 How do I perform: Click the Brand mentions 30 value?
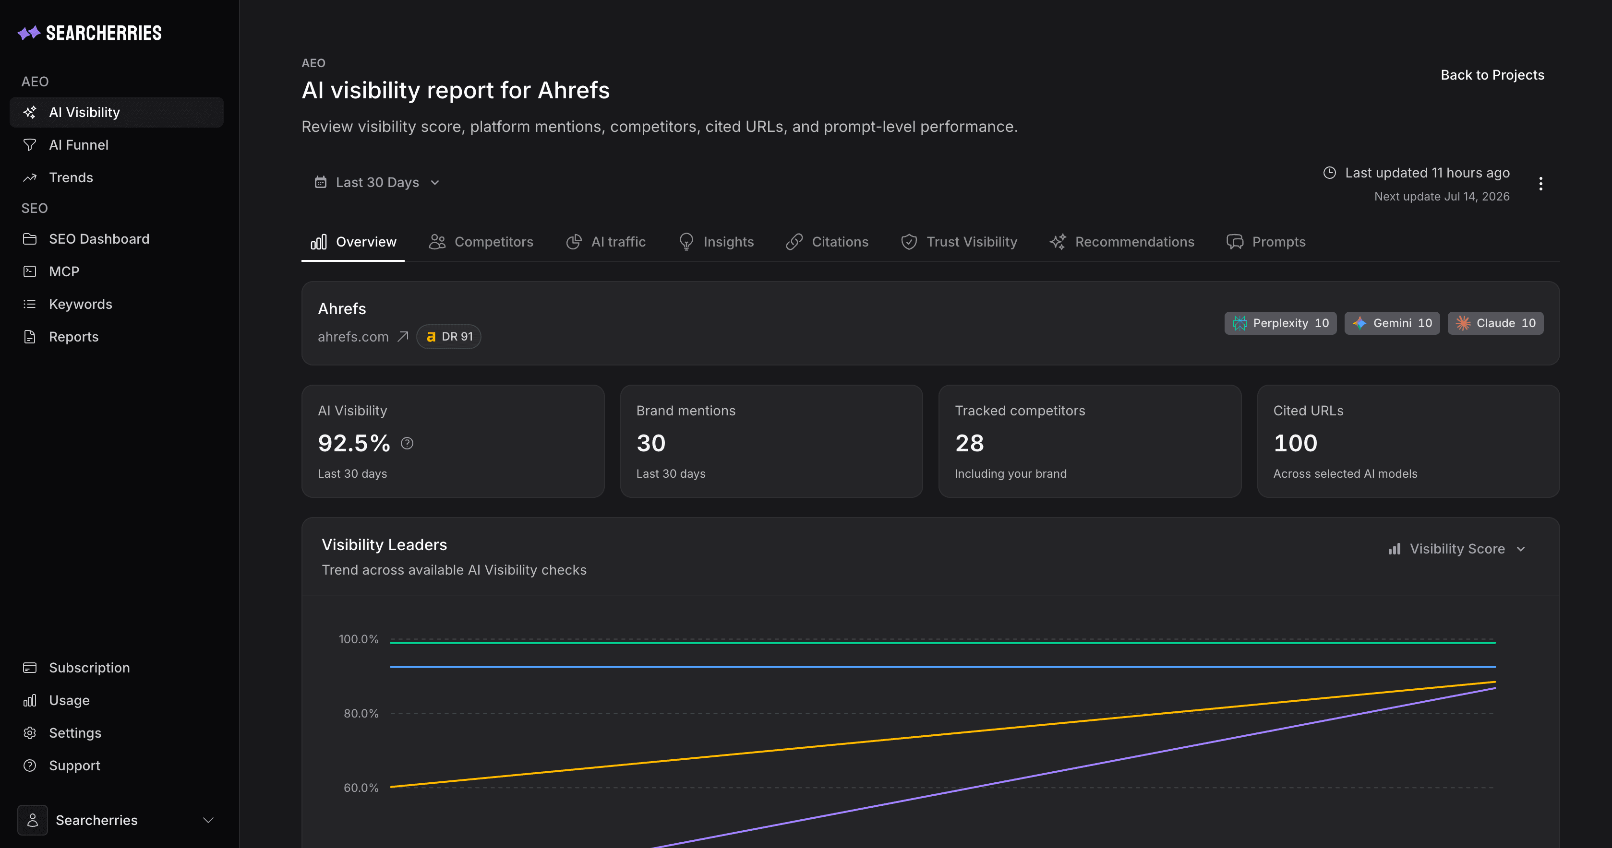click(x=651, y=443)
